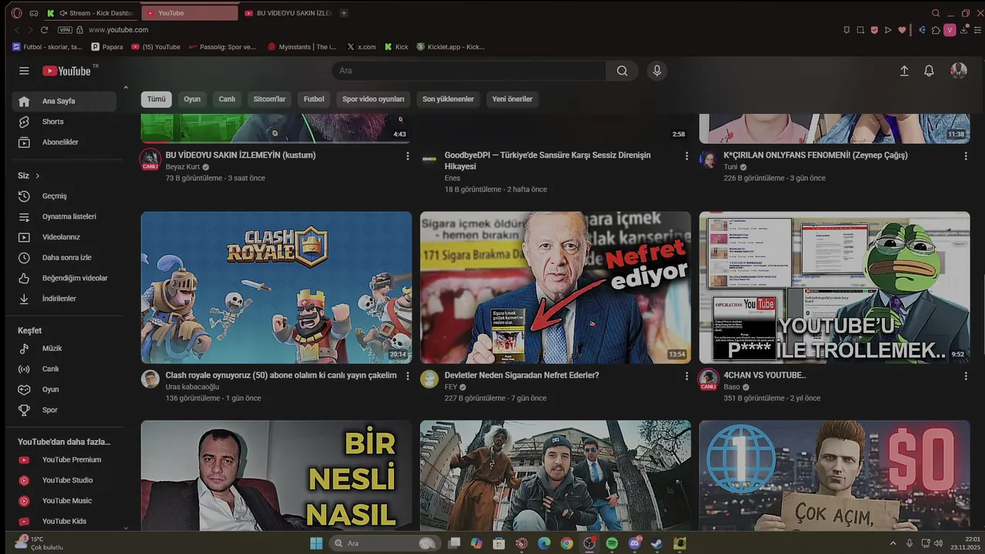985x554 pixels.
Task: Switch to Stream - Kick Dashboard tab
Action: (90, 13)
